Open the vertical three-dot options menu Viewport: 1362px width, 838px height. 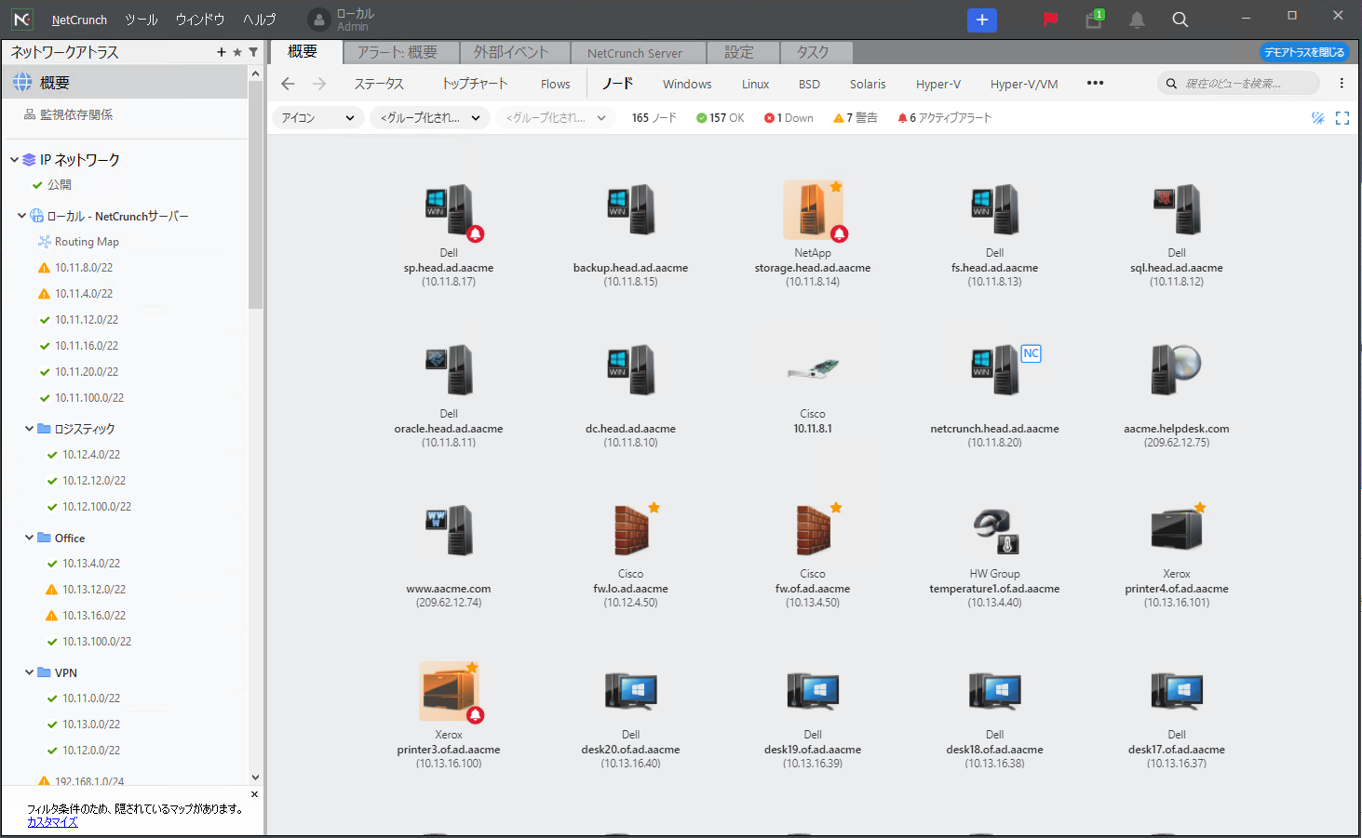[1342, 84]
